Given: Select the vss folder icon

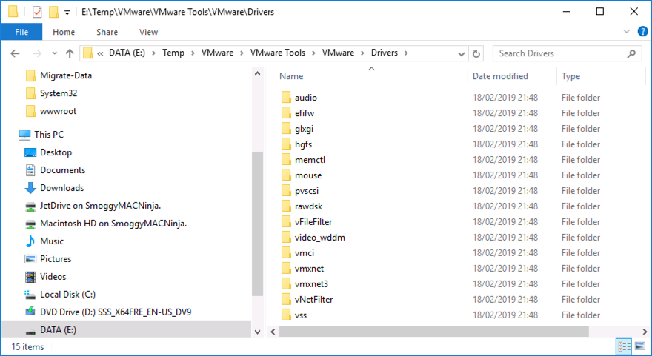Looking at the screenshot, I should (286, 315).
